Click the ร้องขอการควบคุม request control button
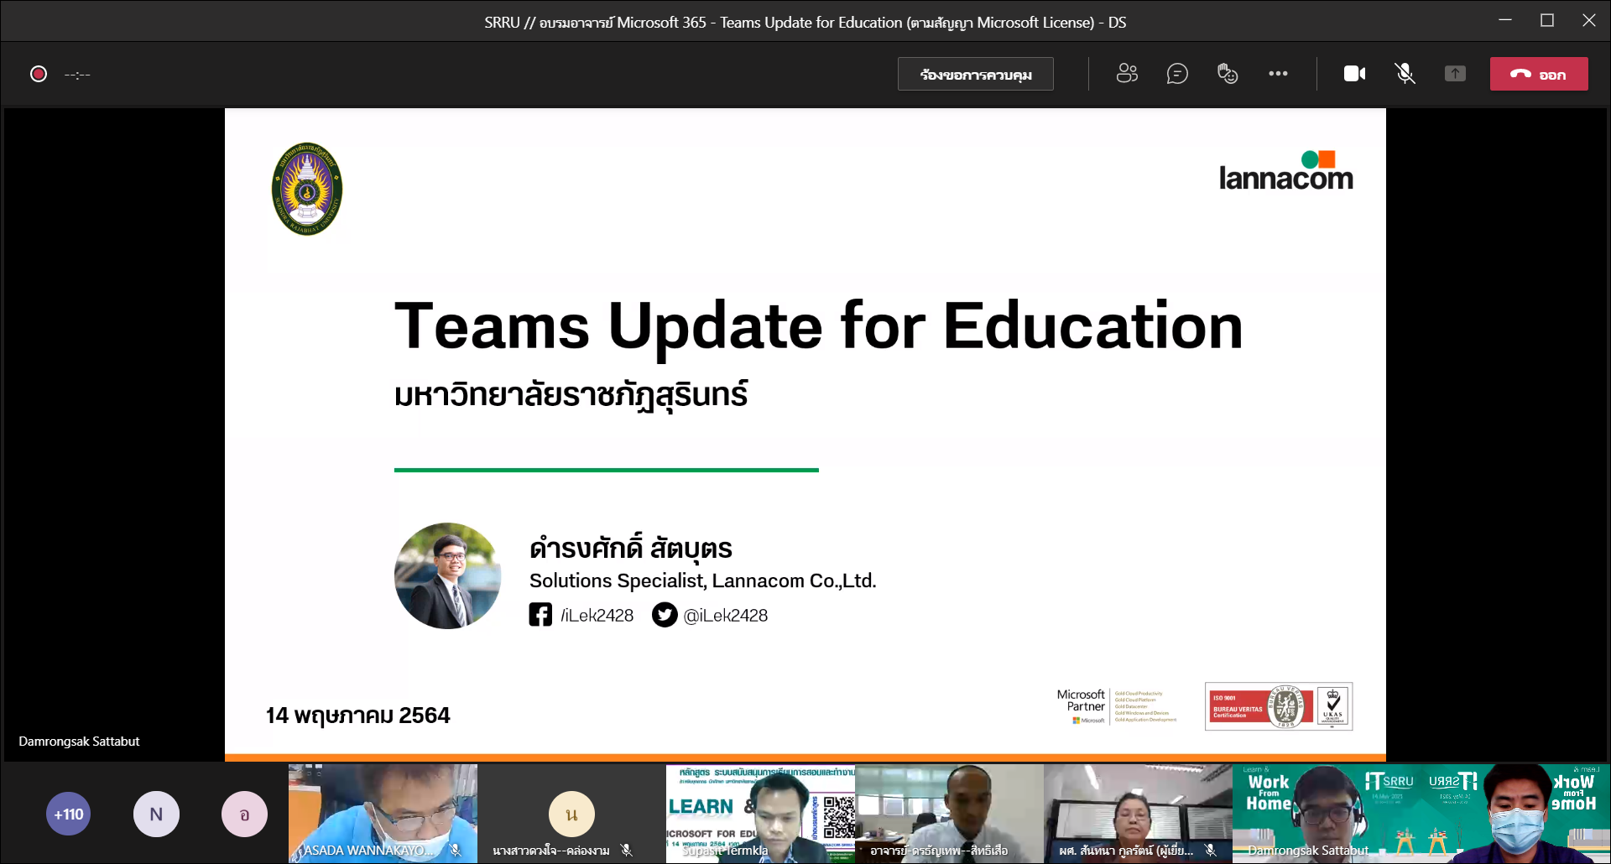The width and height of the screenshot is (1611, 864). [975, 74]
